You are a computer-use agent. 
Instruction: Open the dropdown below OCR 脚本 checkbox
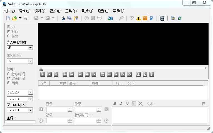tap(31, 110)
